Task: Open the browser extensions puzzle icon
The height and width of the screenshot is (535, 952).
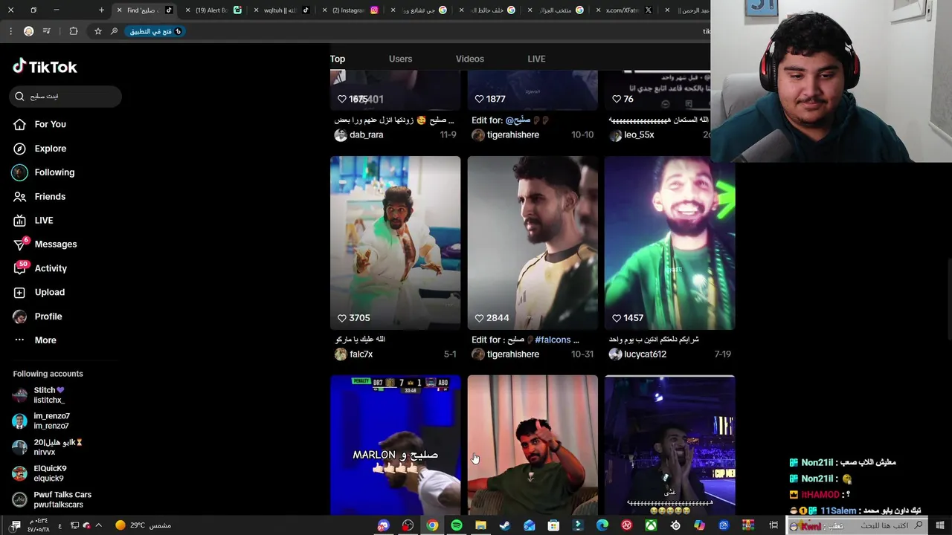Action: (73, 31)
